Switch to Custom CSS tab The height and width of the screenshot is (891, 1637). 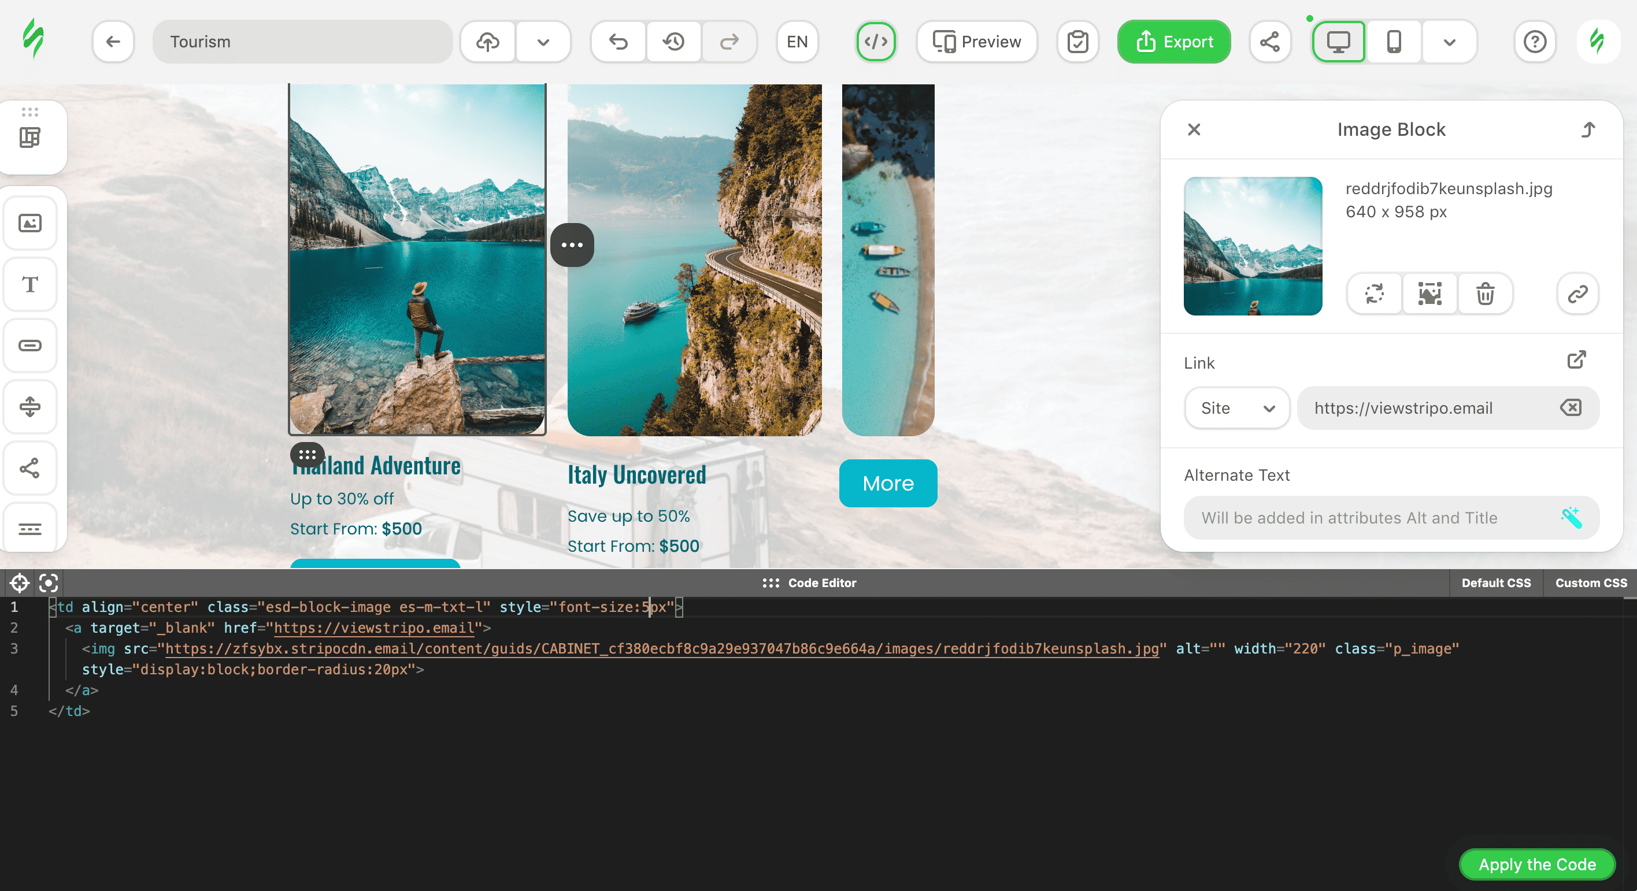tap(1591, 582)
